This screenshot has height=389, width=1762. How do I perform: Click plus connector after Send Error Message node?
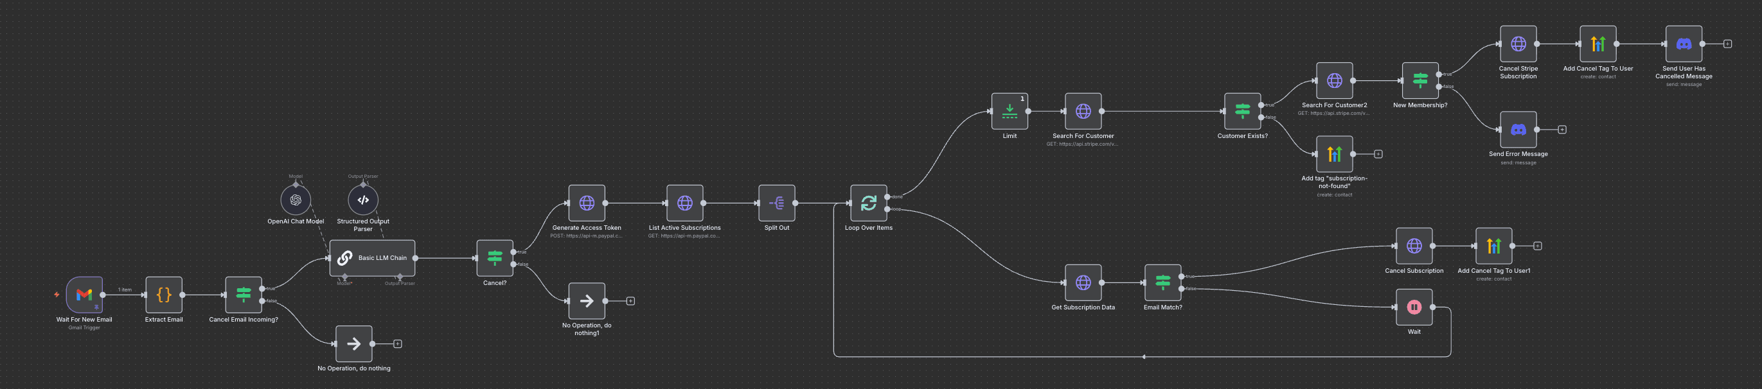point(1562,130)
